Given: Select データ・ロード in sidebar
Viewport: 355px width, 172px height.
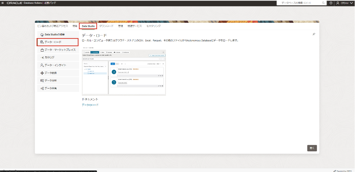Looking at the screenshot, I should point(58,42).
